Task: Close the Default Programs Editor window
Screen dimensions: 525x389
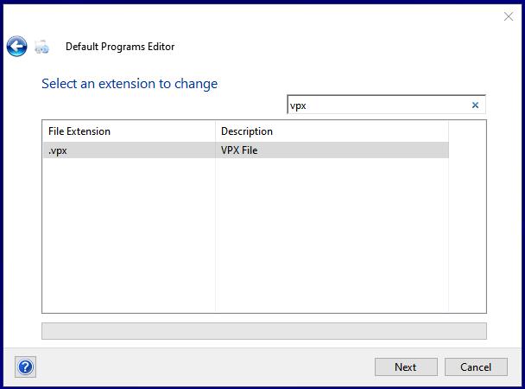Action: click(509, 16)
